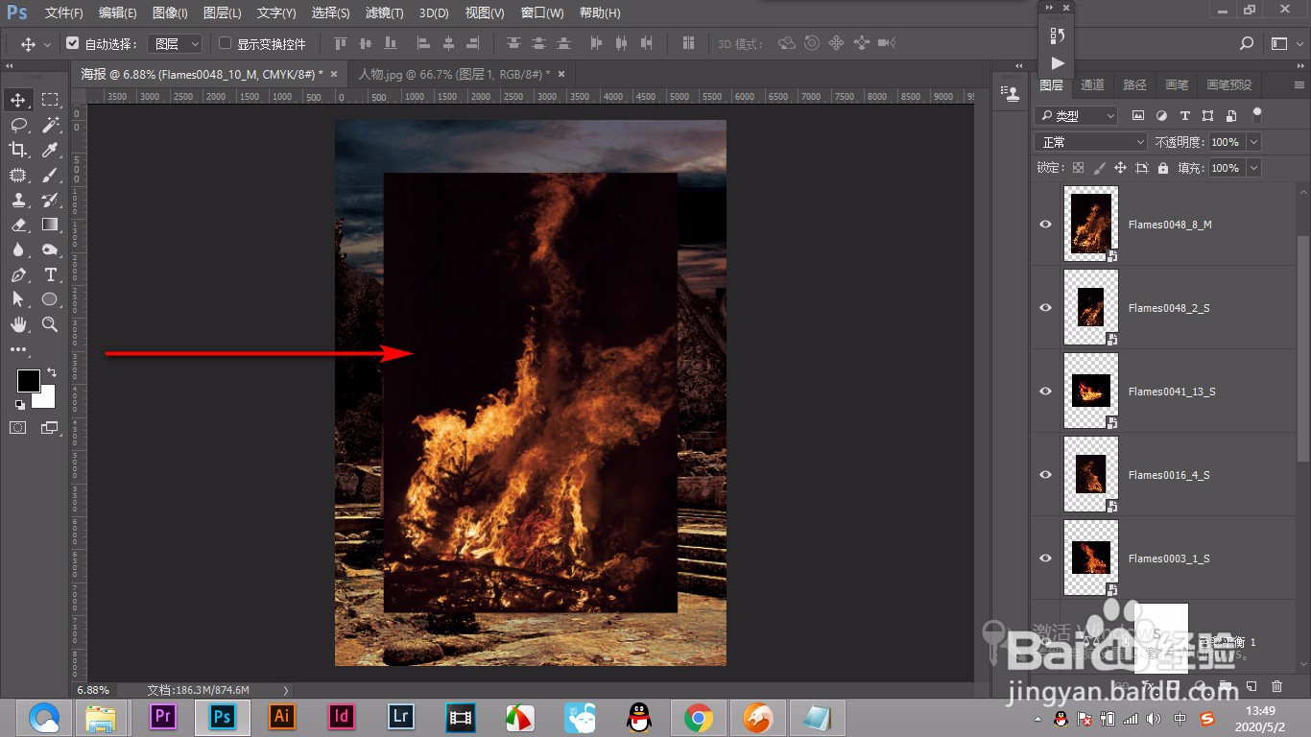The width and height of the screenshot is (1311, 737).
Task: Open the auto-select layer/group dropdown
Action: coord(179,44)
